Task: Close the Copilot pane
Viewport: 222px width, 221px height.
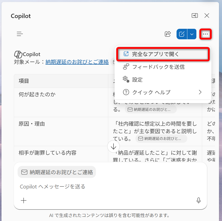Action: [x=207, y=16]
